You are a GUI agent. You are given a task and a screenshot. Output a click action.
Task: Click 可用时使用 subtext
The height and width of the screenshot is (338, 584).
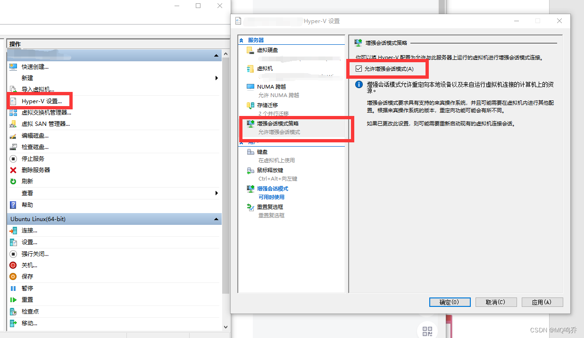tap(271, 198)
